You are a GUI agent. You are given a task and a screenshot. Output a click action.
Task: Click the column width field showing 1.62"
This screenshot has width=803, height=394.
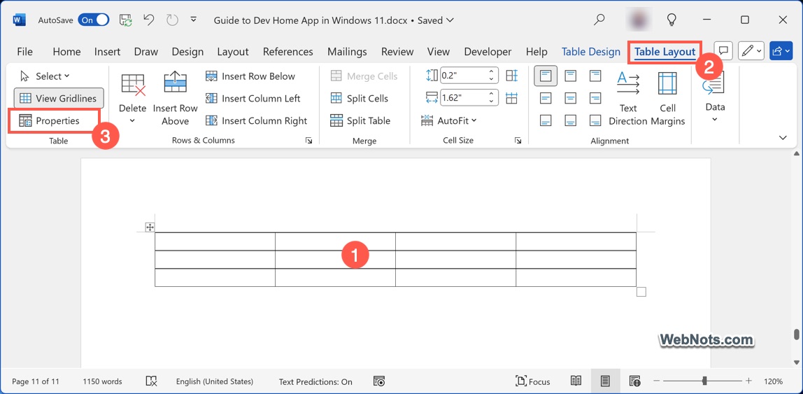[x=463, y=97]
